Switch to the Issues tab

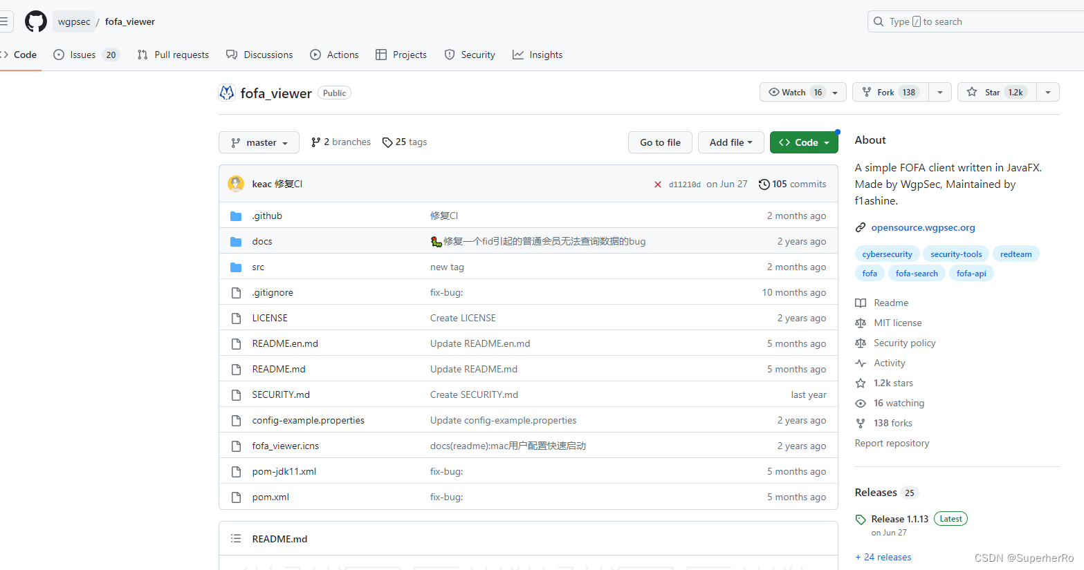[x=86, y=55]
